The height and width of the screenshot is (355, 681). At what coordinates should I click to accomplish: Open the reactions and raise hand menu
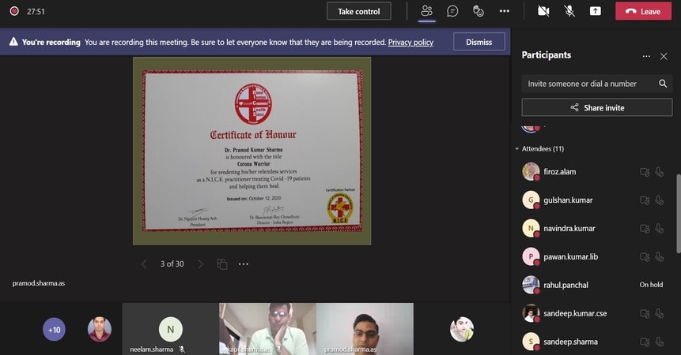point(479,11)
